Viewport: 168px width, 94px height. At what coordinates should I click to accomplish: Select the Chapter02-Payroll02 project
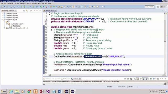point(12,17)
